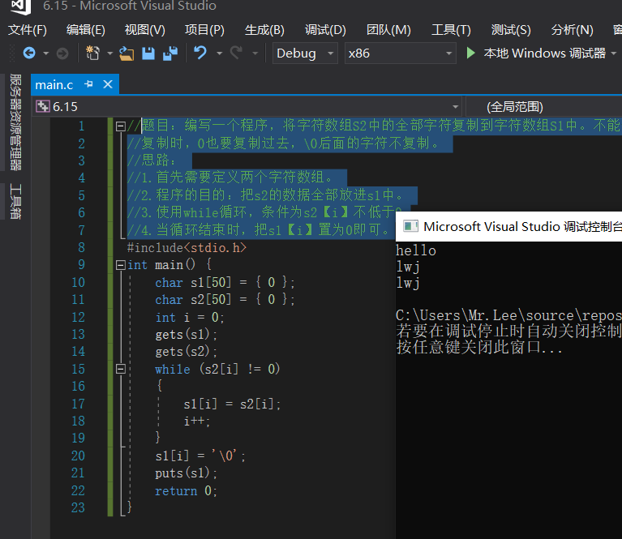The image size is (622, 539).
Task: Collapse the comment block at line 1
Action: pos(121,126)
